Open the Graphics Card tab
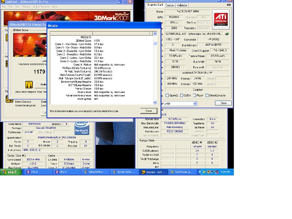This screenshot has height=219, width=292. click(x=155, y=5)
